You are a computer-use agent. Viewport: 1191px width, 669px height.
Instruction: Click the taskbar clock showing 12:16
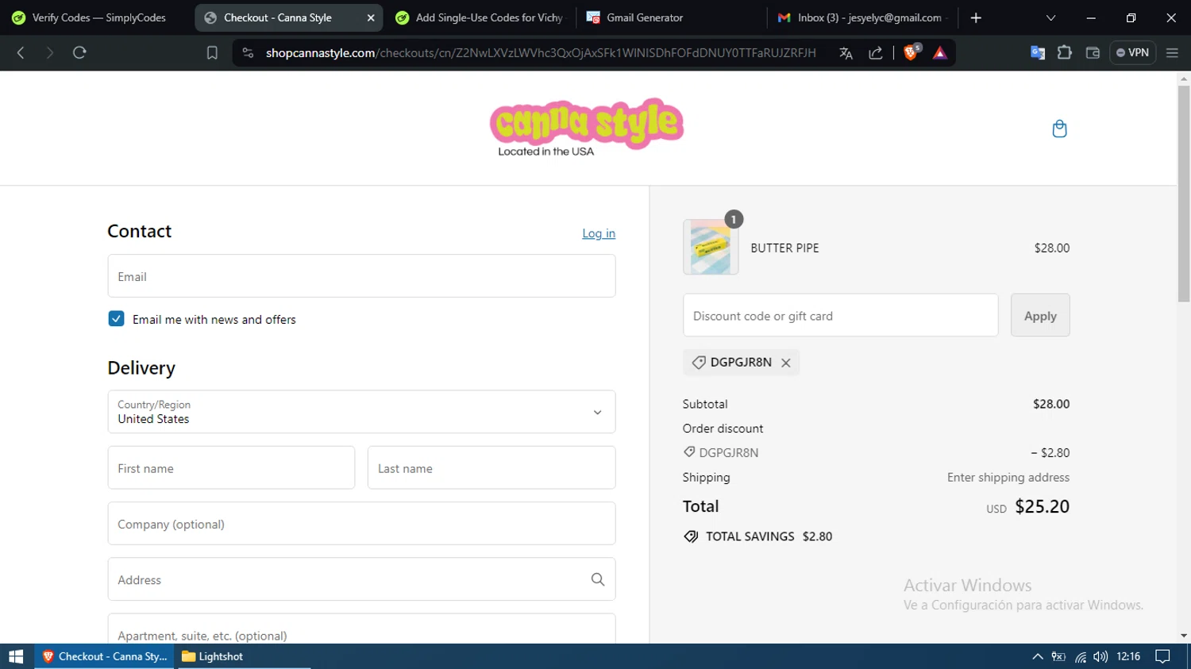(x=1128, y=656)
